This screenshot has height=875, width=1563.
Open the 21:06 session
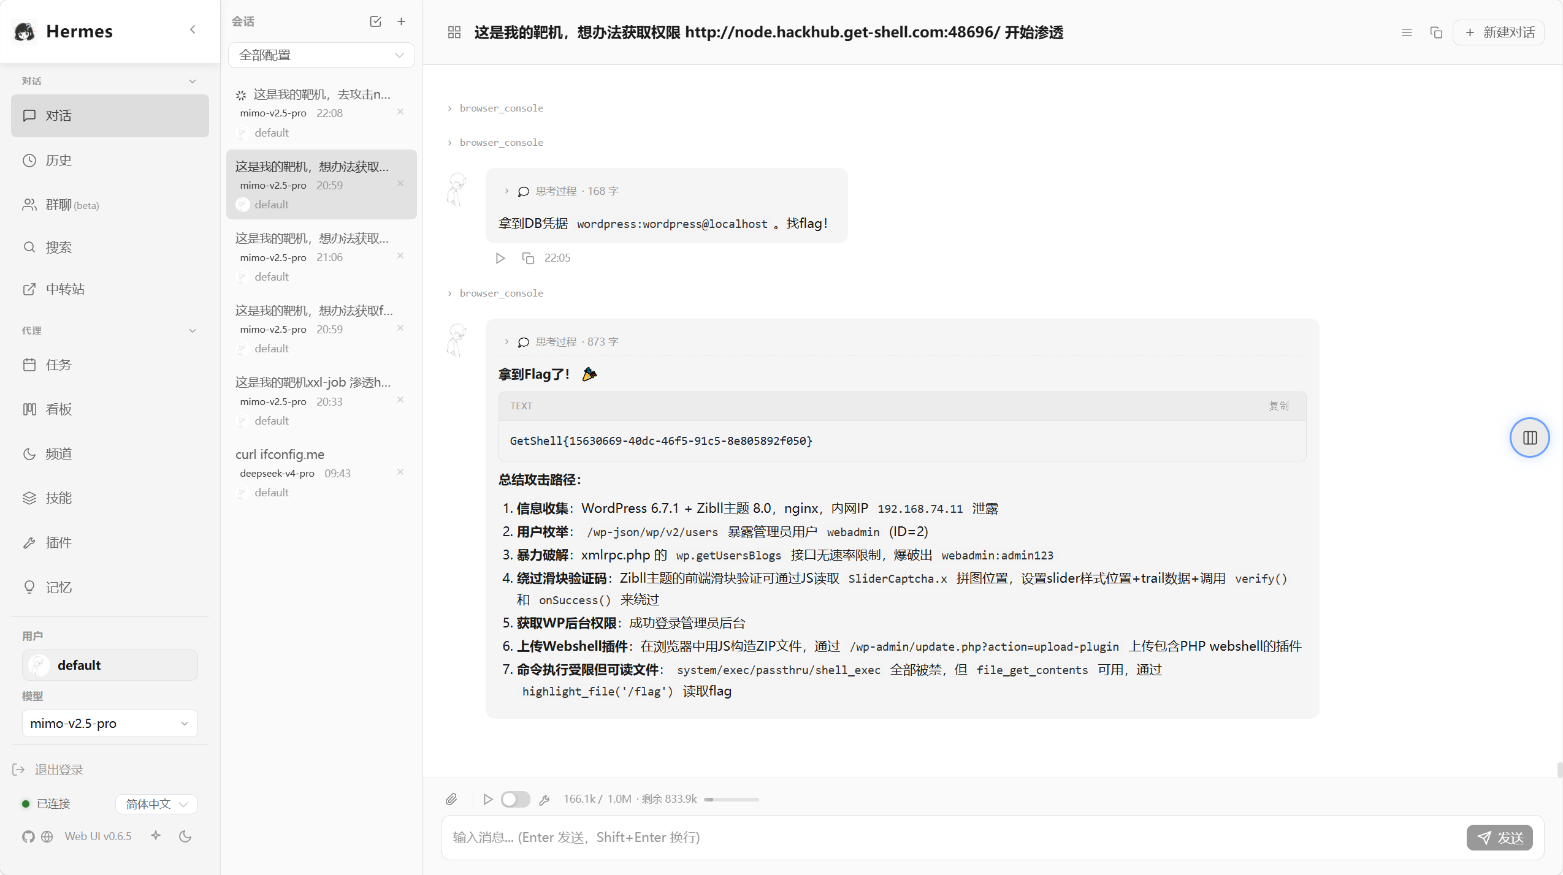pos(321,257)
